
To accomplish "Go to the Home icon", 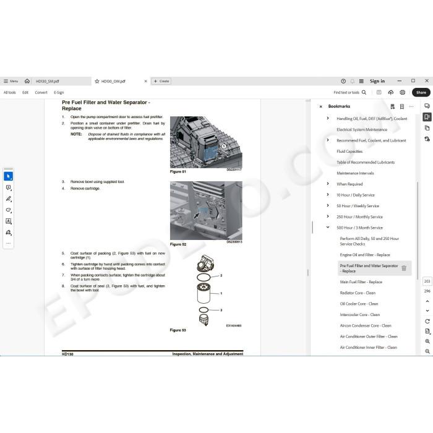I will [27, 81].
